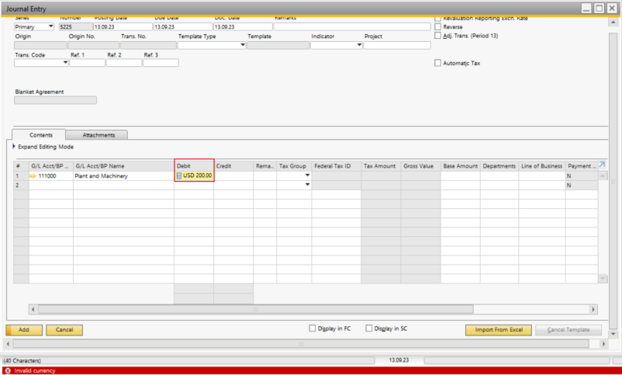Image resolution: width=622 pixels, height=375 pixels.
Task: Switch to the Attachments tab
Action: [97, 135]
